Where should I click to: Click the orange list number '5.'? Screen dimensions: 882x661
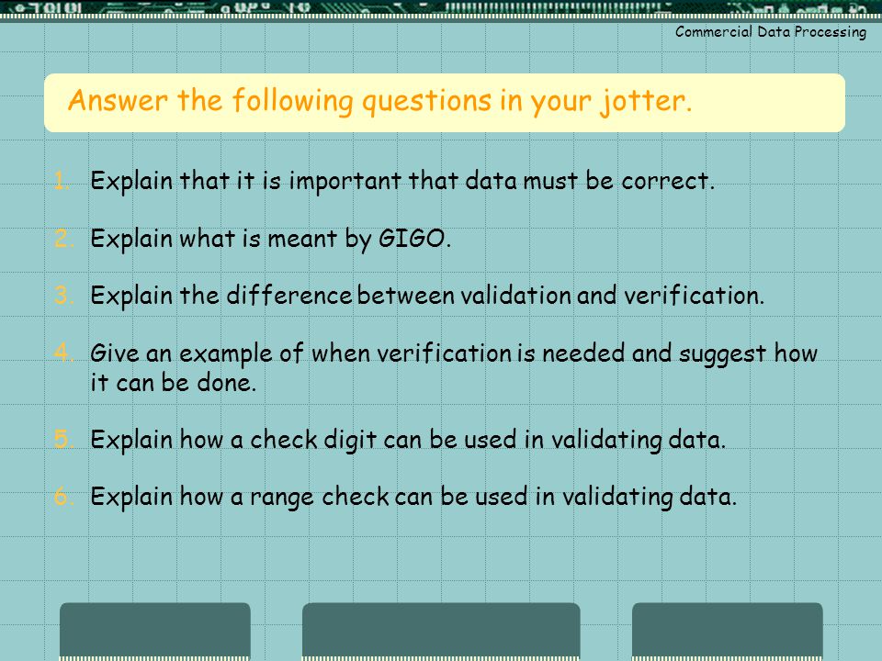64,440
